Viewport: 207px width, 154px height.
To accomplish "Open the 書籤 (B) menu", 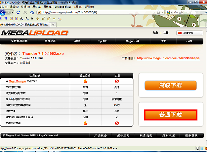I will tap(48, 7).
